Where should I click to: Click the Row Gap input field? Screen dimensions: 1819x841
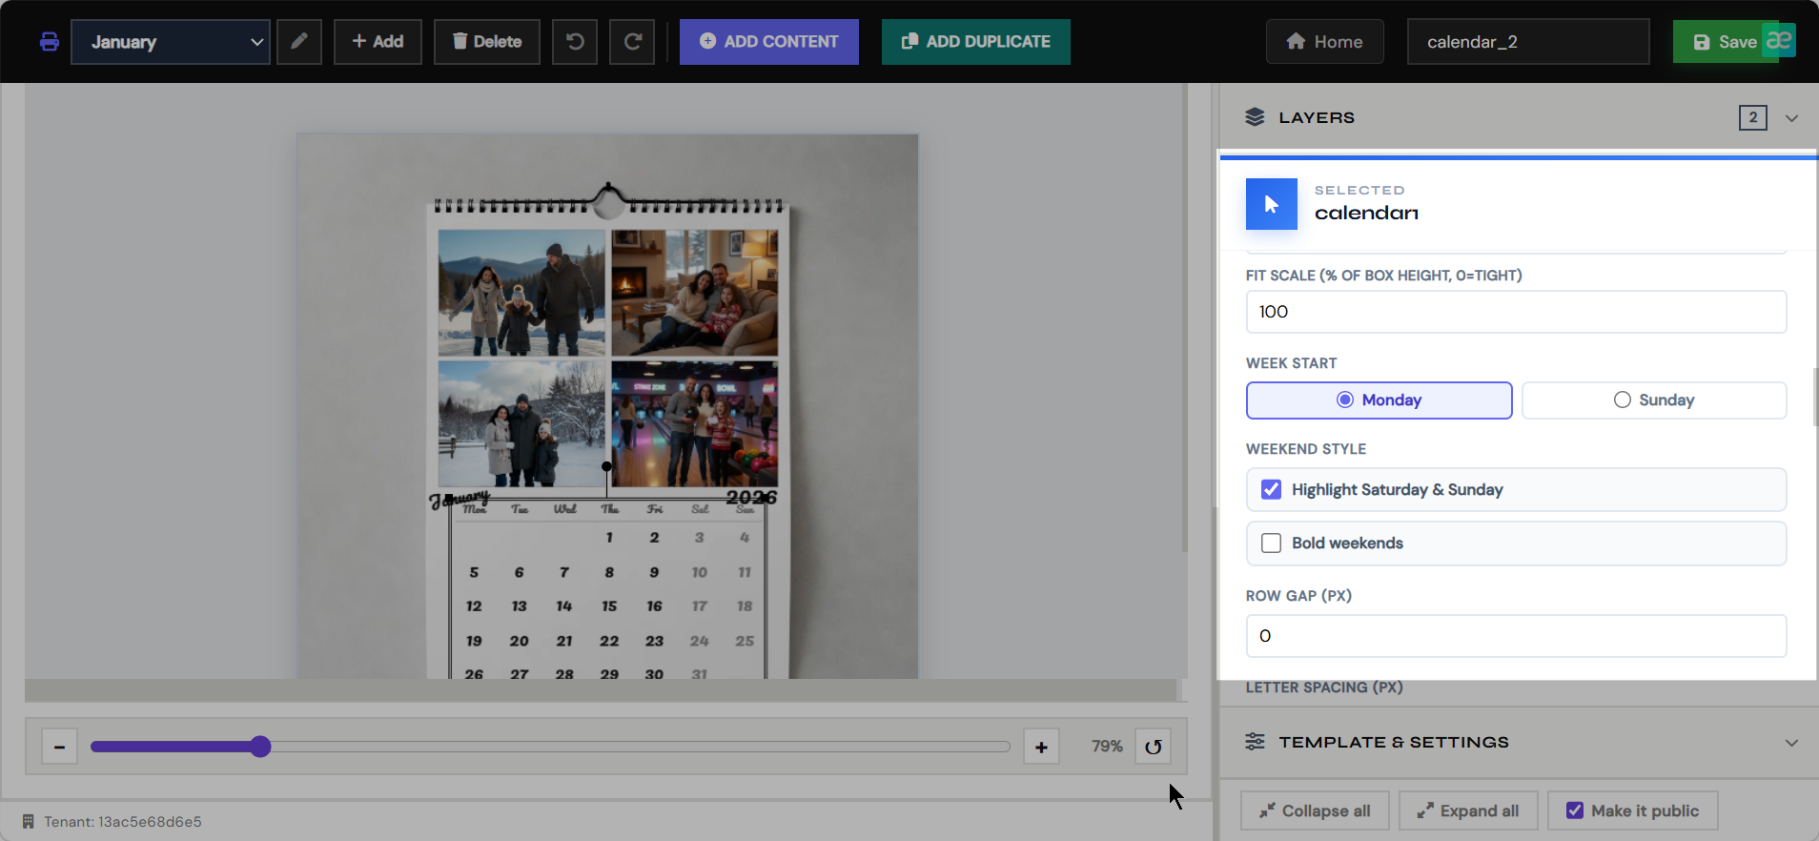(1516, 636)
